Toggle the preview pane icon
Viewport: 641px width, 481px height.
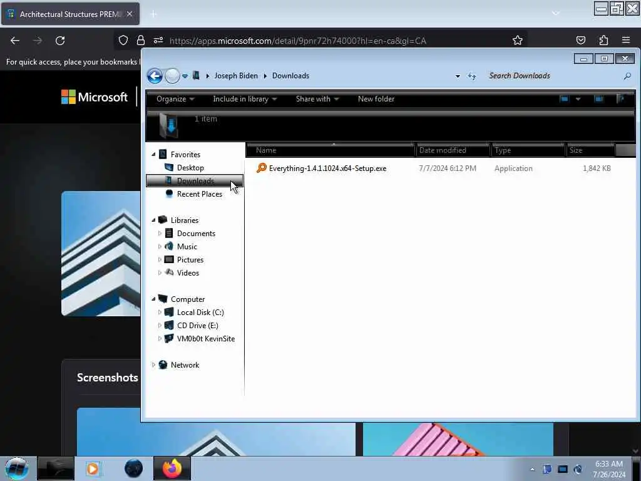pyautogui.click(x=599, y=99)
